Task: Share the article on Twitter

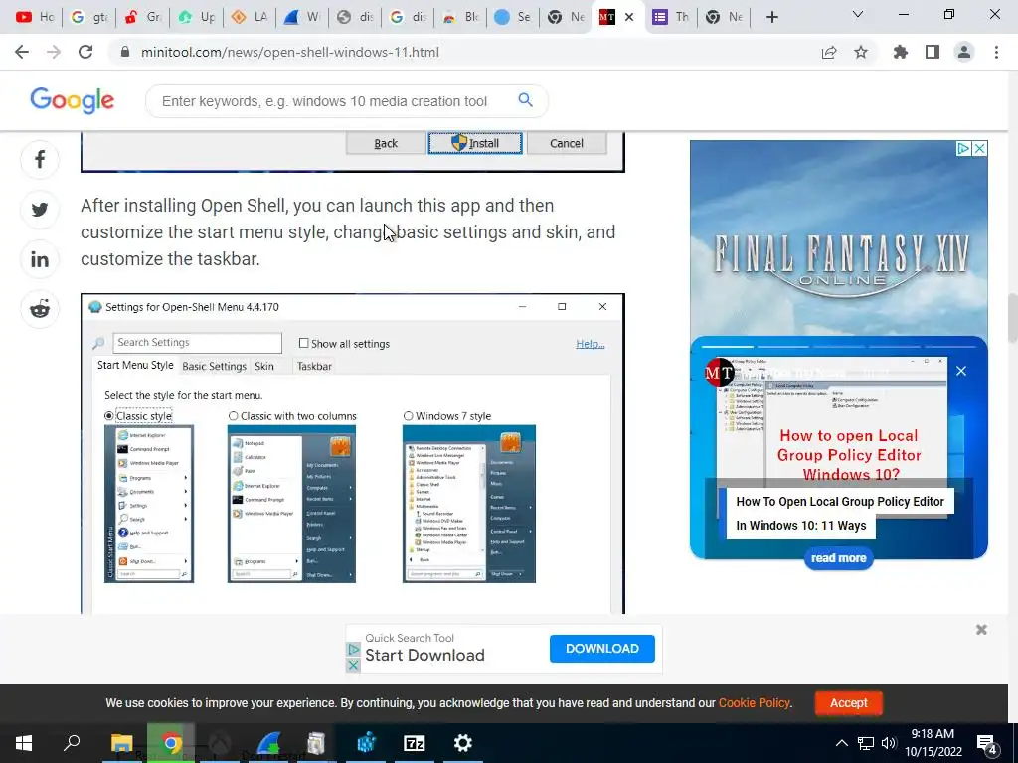Action: pos(40,210)
